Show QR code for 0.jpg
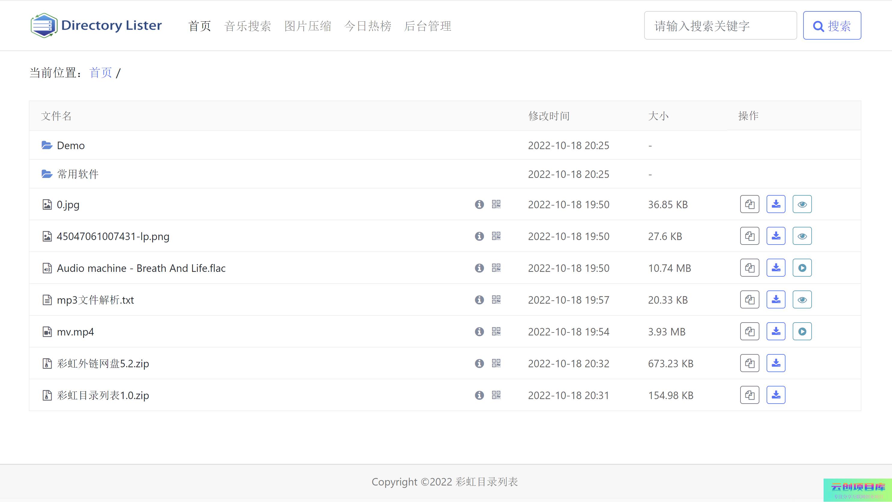This screenshot has width=892, height=502. click(496, 204)
